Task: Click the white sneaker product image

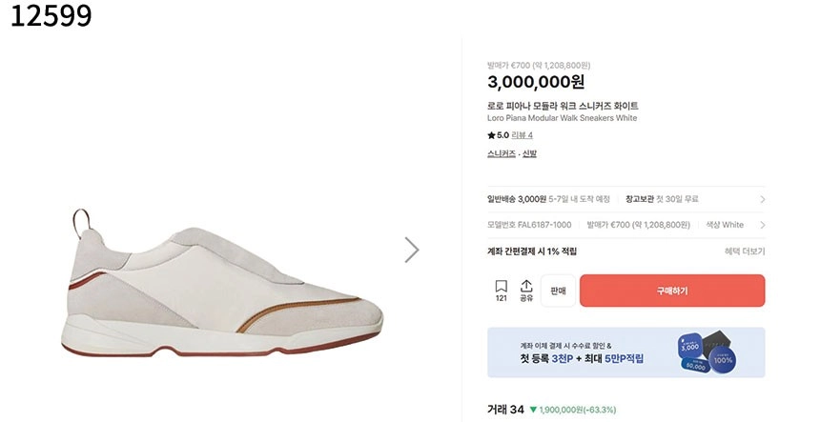Action: click(x=229, y=286)
